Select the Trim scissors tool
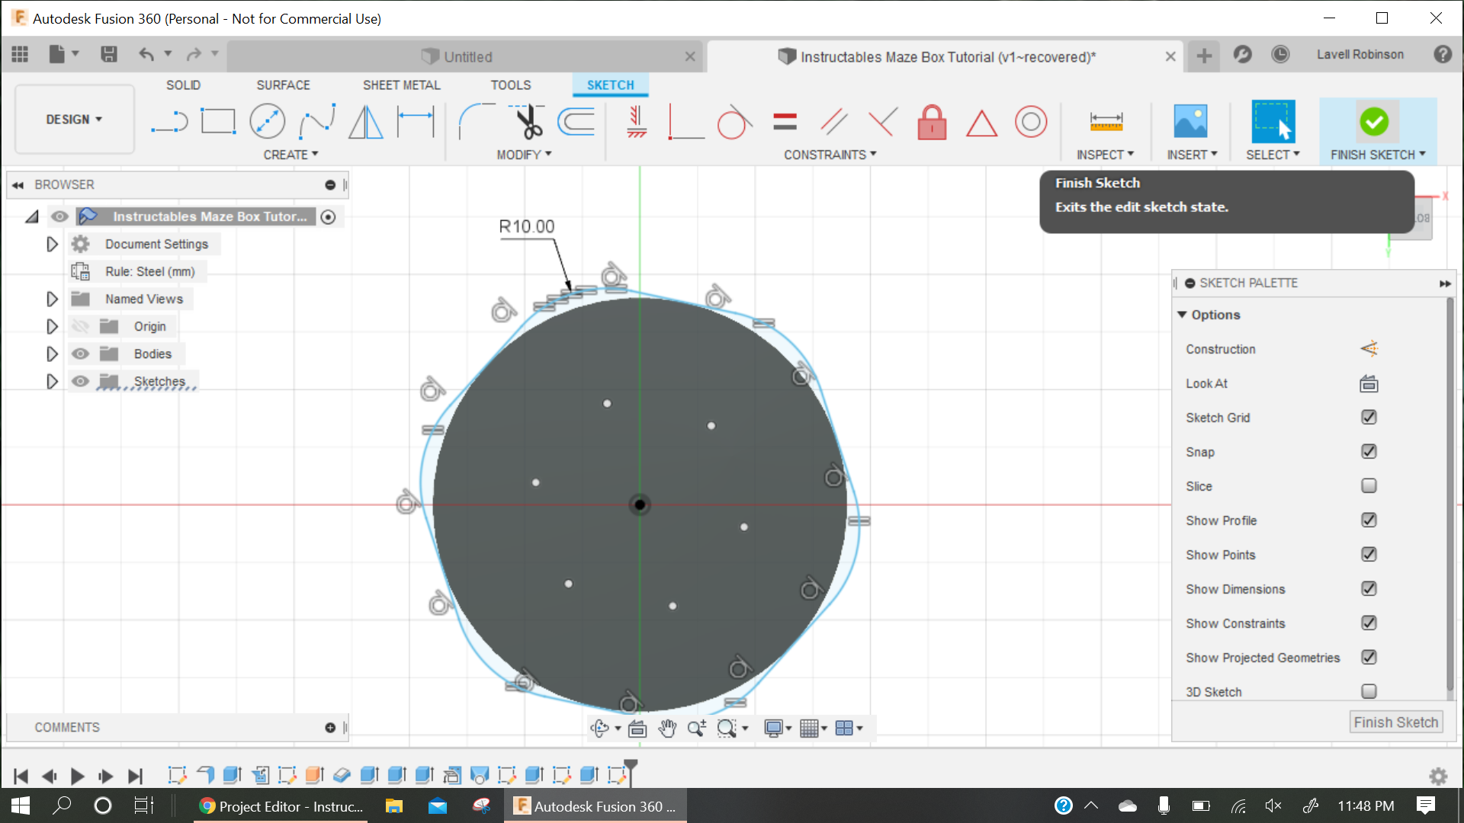Viewport: 1464px width, 823px height. tap(528, 122)
